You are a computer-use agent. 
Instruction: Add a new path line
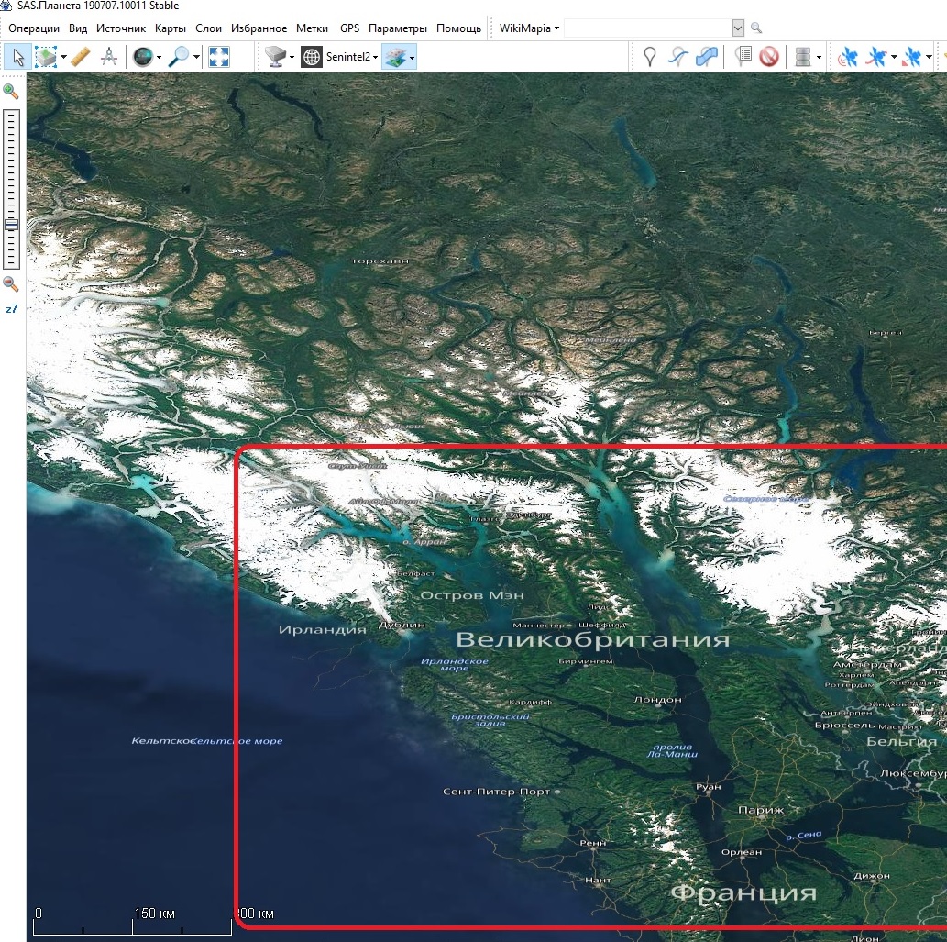pyautogui.click(x=677, y=57)
